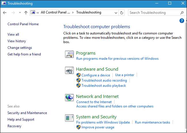Open Help and Support
Viewport: 187px width, 133px height.
point(21,119)
